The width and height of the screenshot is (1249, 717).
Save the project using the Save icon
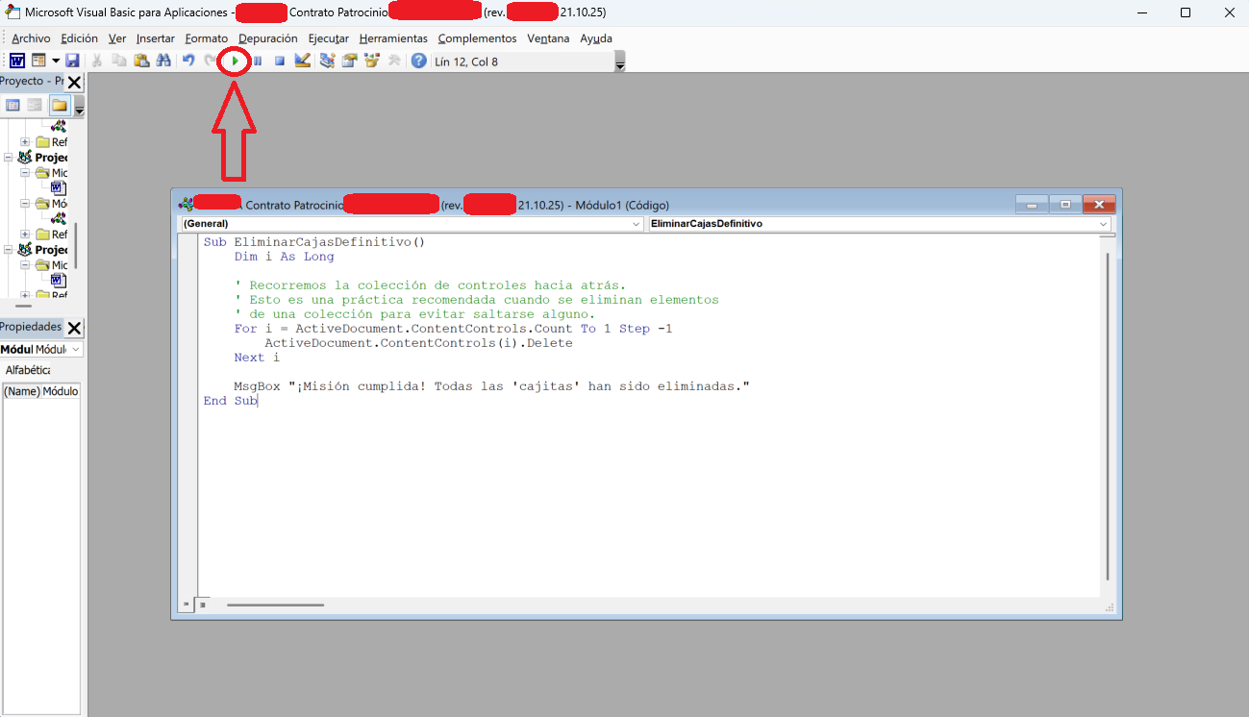pos(73,60)
